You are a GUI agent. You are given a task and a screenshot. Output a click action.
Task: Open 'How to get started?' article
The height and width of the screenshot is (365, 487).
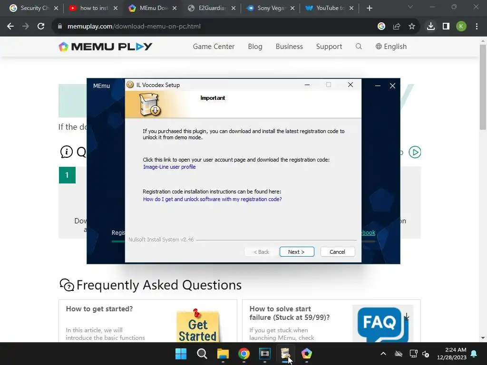pyautogui.click(x=99, y=309)
